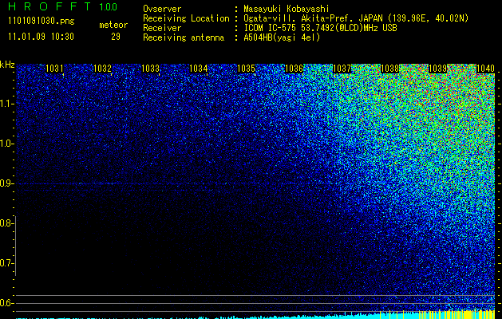Click time marker 1034 on the spectrogram
The height and width of the screenshot is (319, 502).
pos(199,69)
